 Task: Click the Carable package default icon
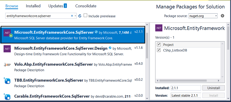tap(7, 97)
